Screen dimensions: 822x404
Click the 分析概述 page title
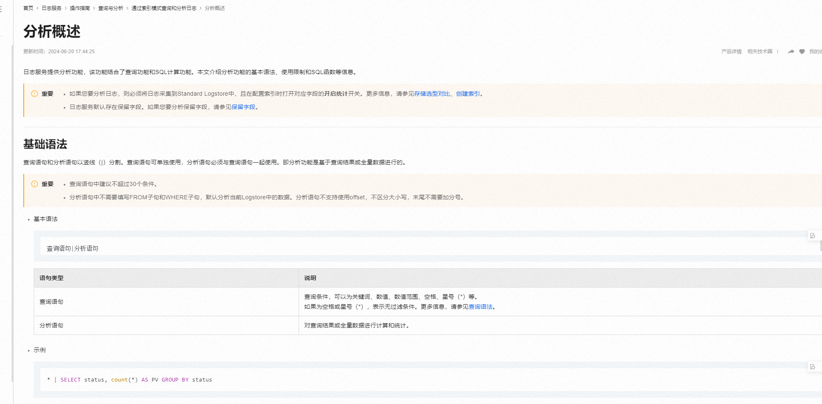(x=52, y=32)
